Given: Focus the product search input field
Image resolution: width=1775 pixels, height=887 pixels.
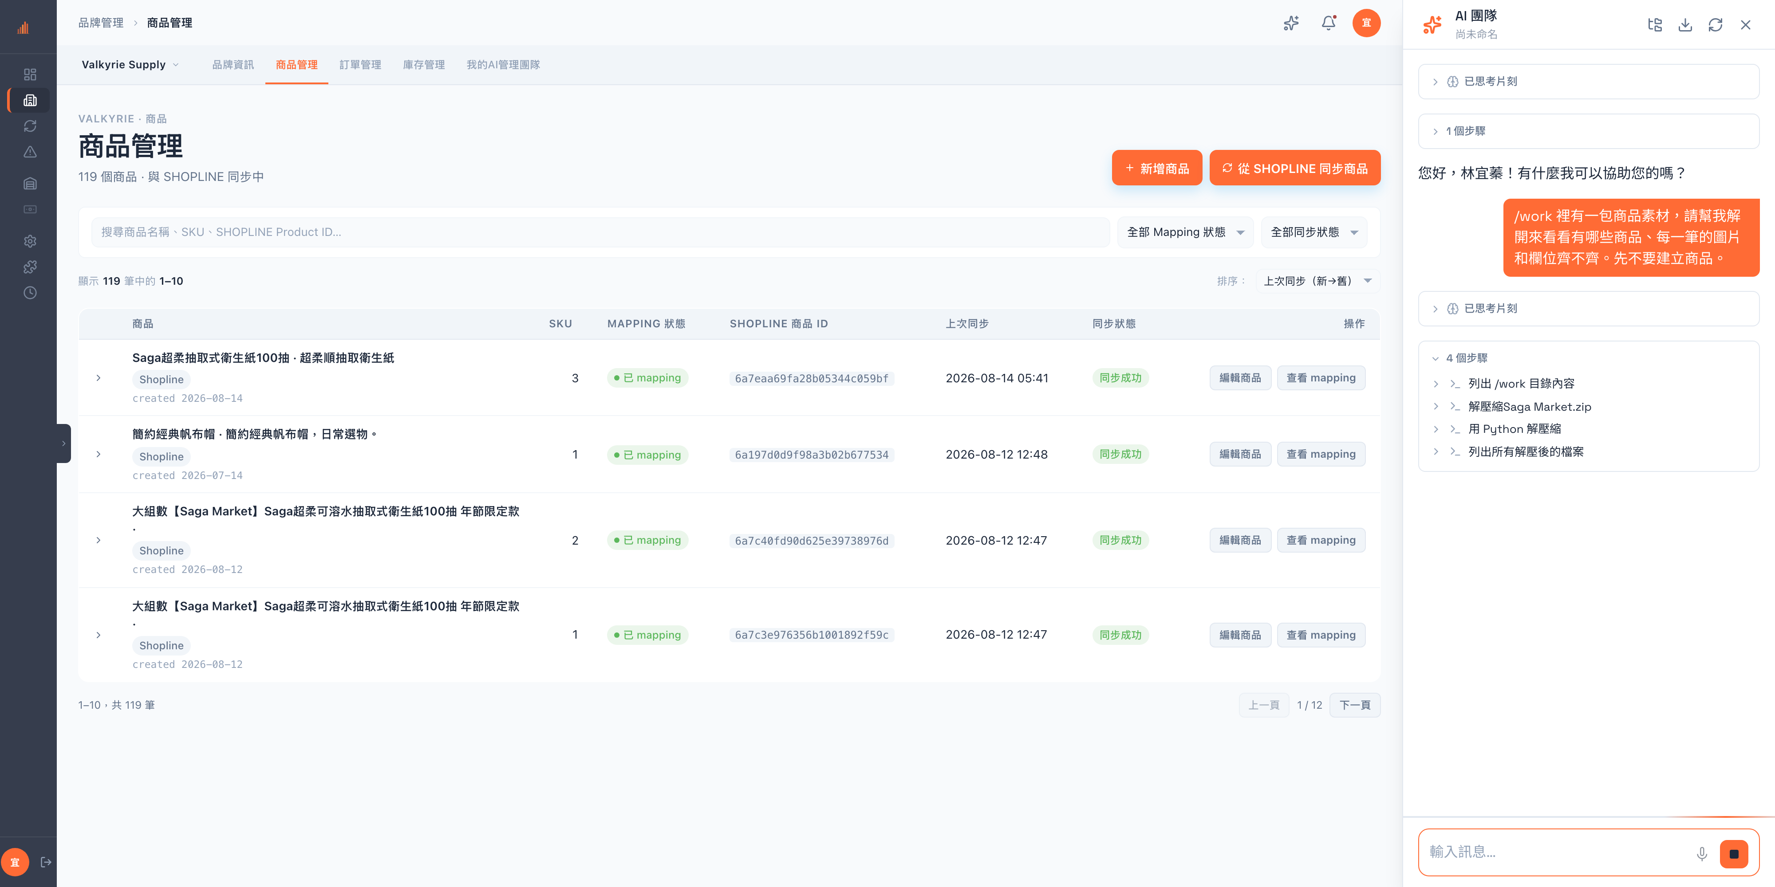Looking at the screenshot, I should pyautogui.click(x=600, y=232).
